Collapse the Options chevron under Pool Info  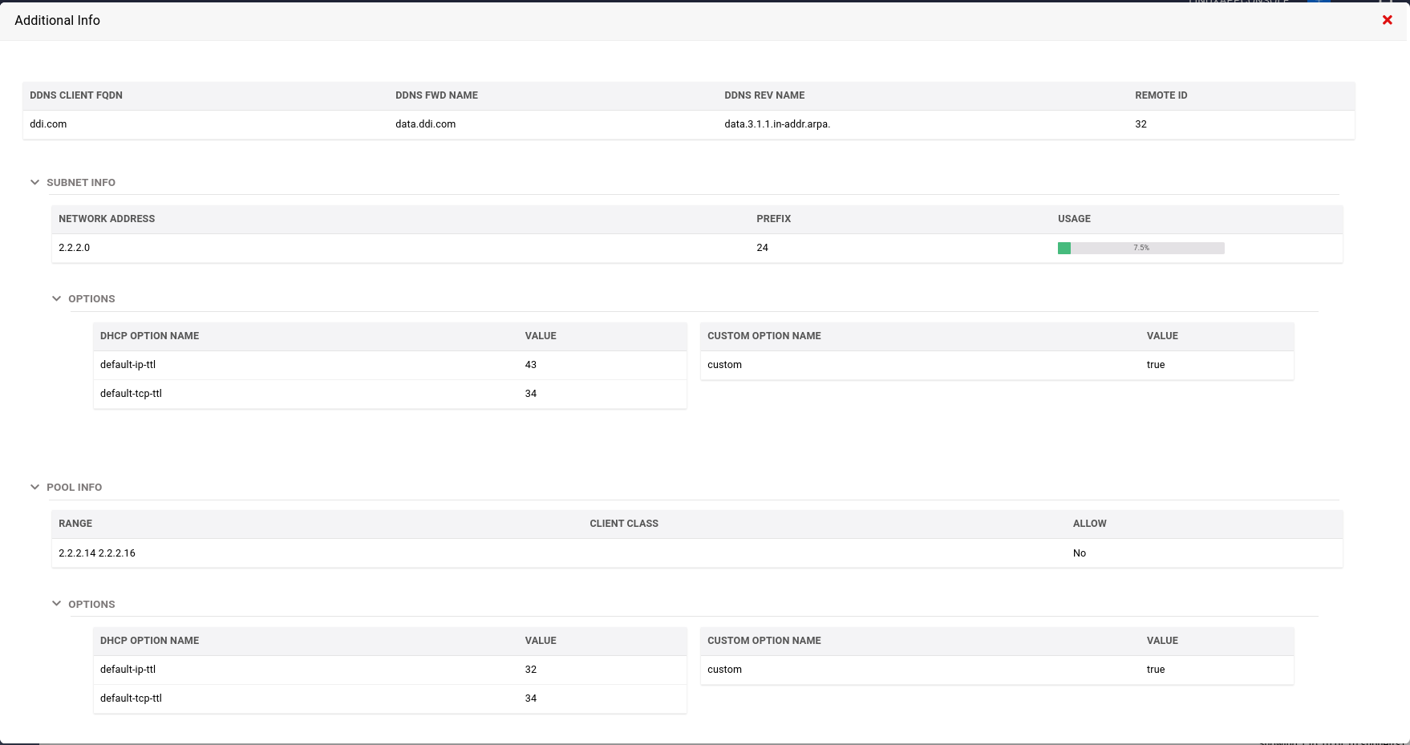click(56, 604)
